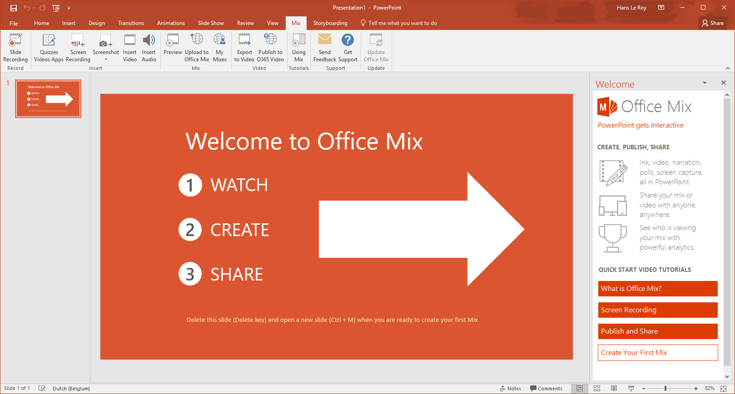This screenshot has width=735, height=394.
Task: Collapse the ribbon with chevron
Action: [x=728, y=68]
